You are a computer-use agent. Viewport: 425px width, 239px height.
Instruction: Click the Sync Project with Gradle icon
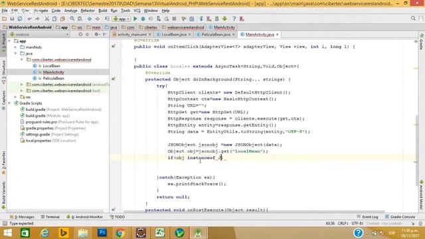(201, 19)
